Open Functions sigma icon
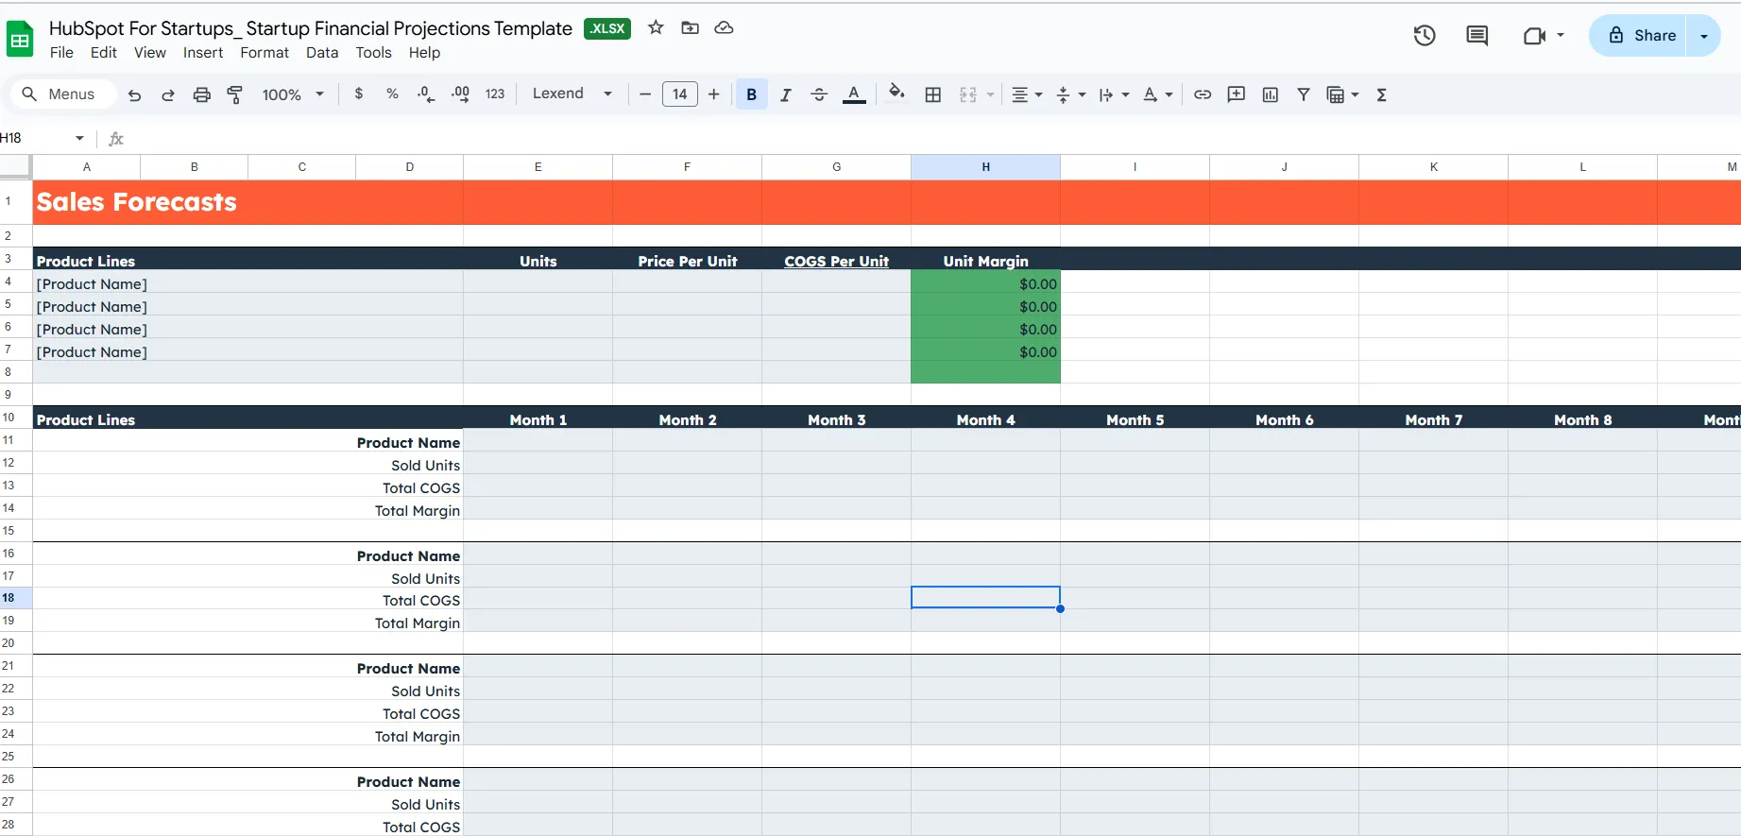Screen dimensions: 1741x836 pos(1382,94)
